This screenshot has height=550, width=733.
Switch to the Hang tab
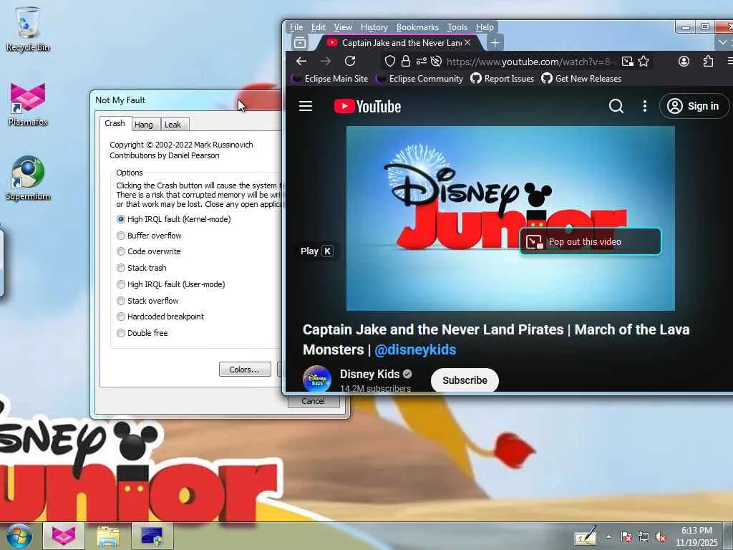(143, 125)
